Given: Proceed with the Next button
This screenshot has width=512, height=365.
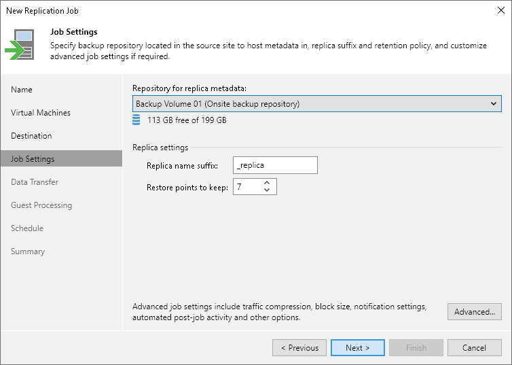Looking at the screenshot, I should coord(357,347).
